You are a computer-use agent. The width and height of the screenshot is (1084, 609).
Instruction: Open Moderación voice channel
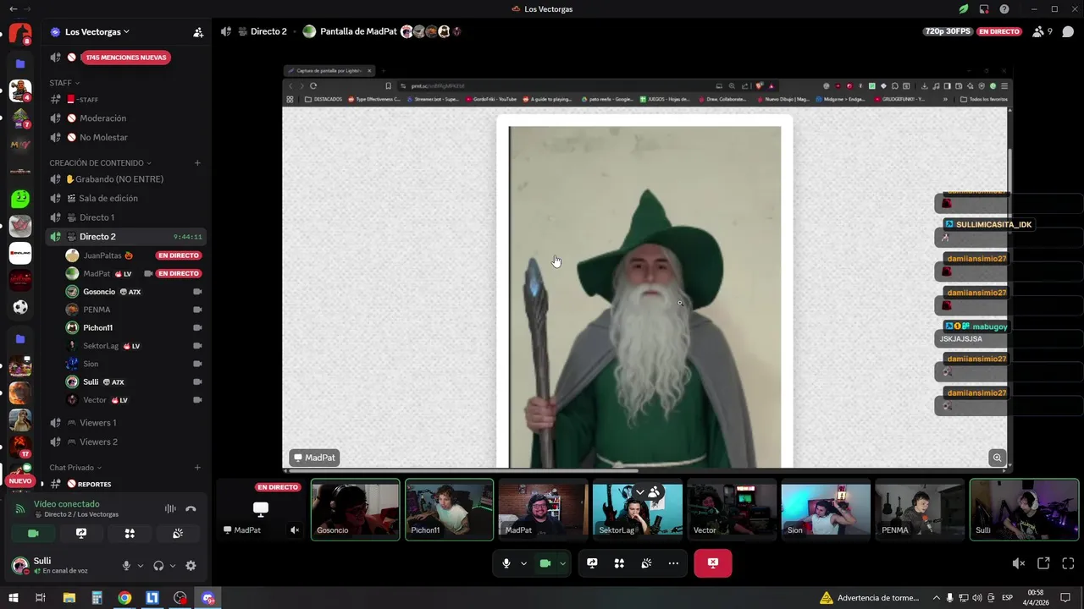[125, 118]
